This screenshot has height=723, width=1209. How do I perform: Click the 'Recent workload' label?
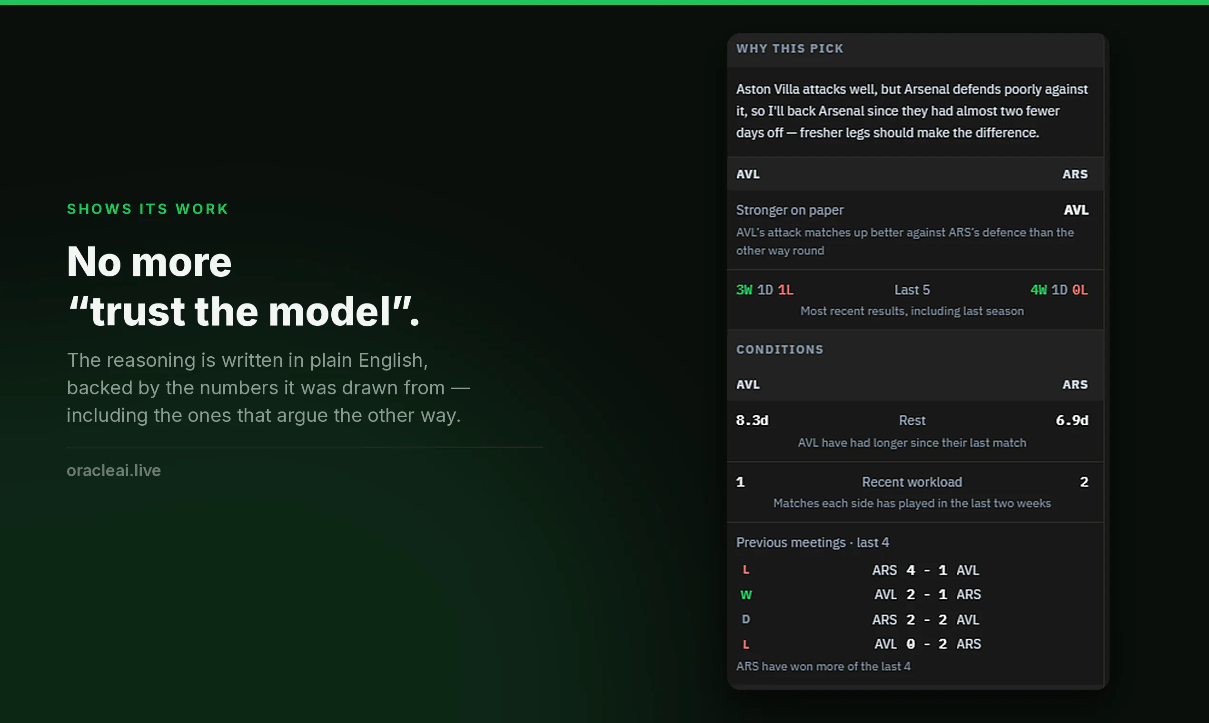(x=912, y=482)
